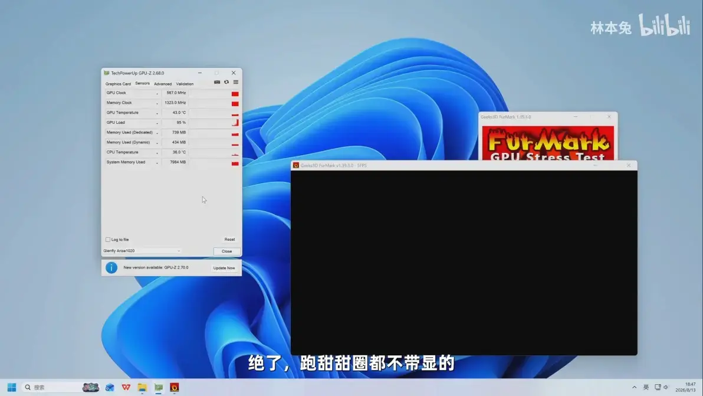Click the Close button in GPU-Z

point(227,251)
